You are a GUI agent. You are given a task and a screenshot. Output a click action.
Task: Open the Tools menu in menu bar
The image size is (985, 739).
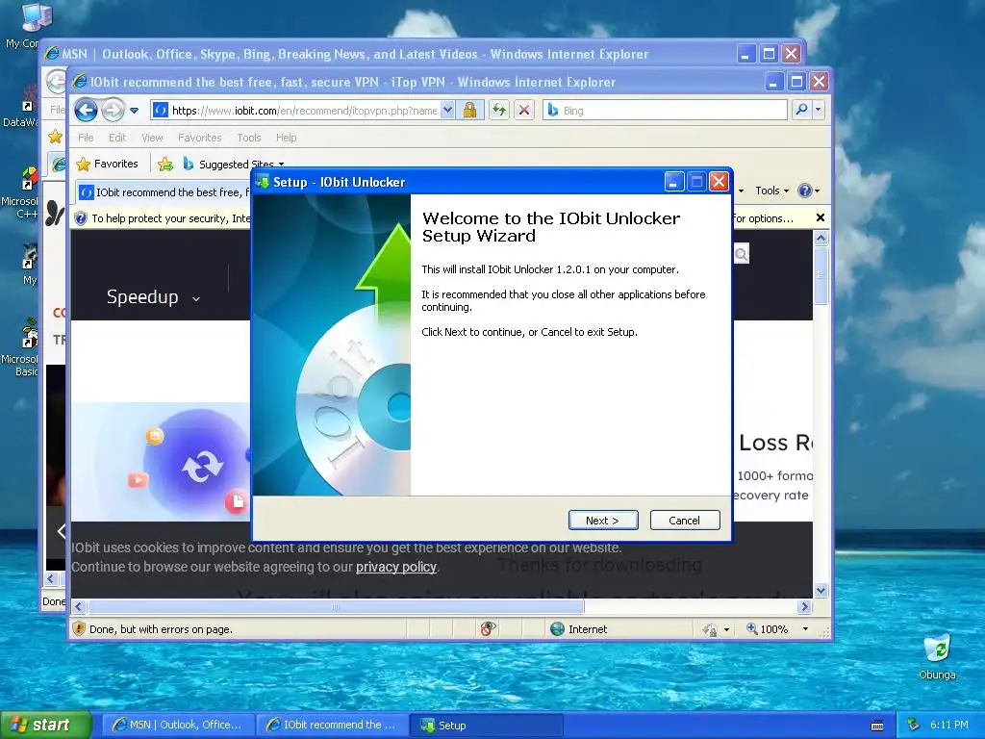(x=249, y=138)
